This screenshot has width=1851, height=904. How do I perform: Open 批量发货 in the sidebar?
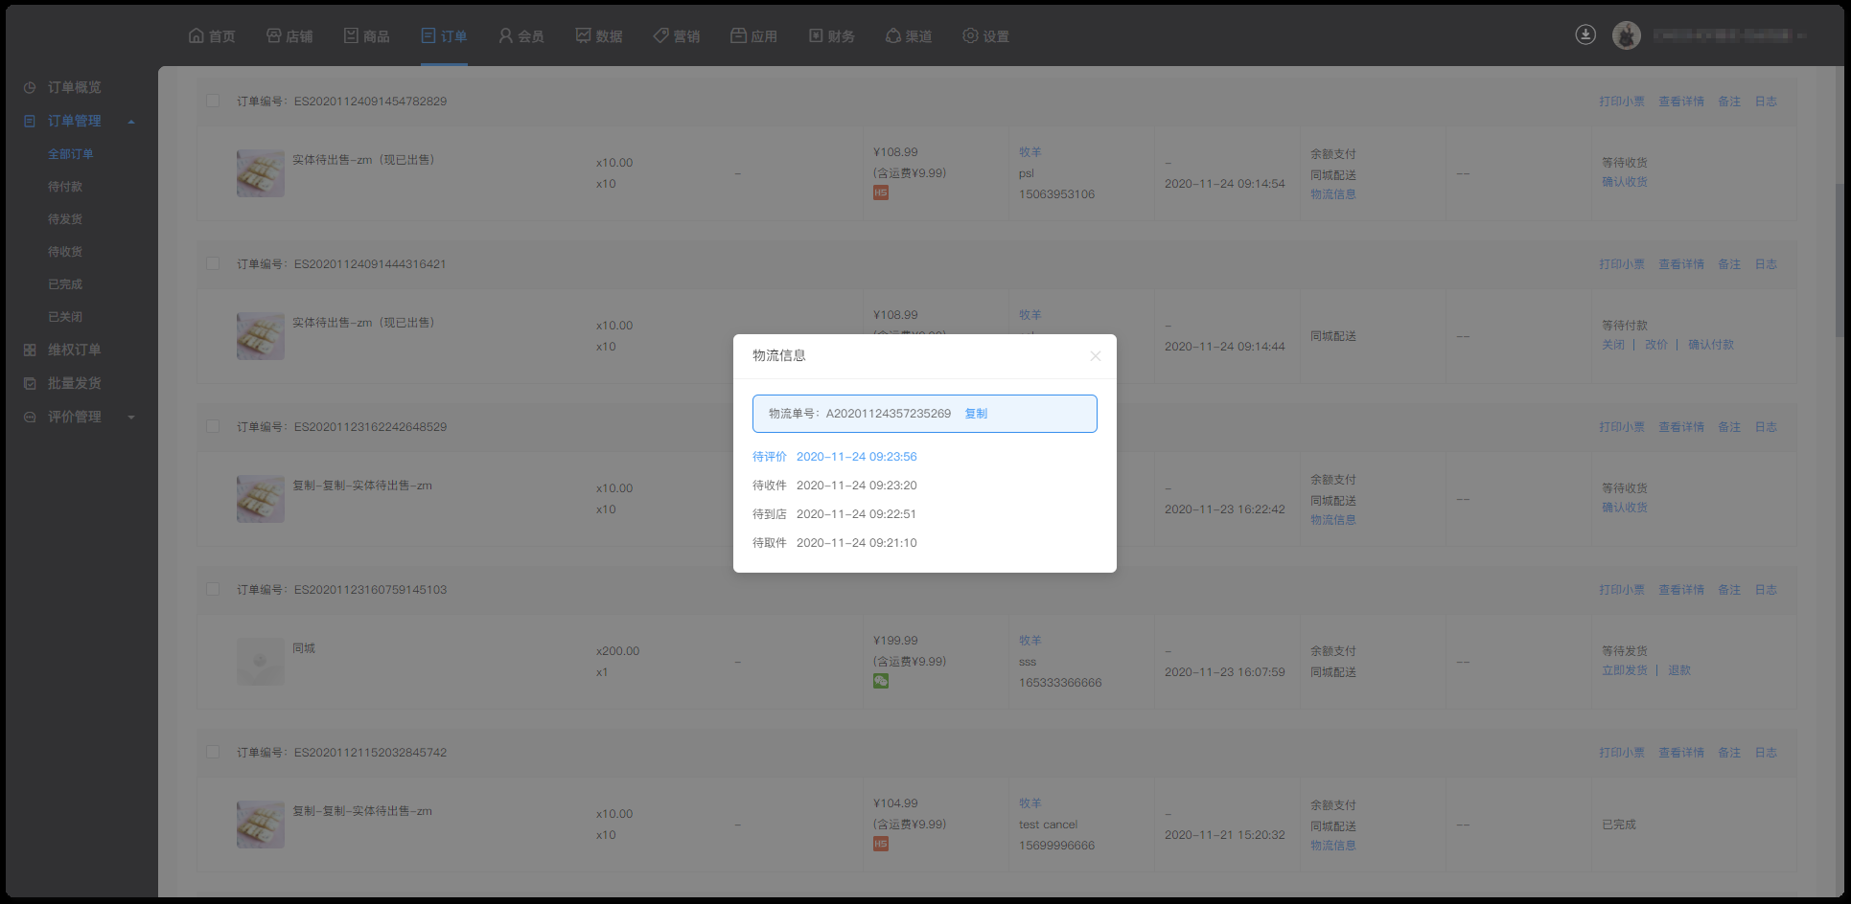[74, 383]
